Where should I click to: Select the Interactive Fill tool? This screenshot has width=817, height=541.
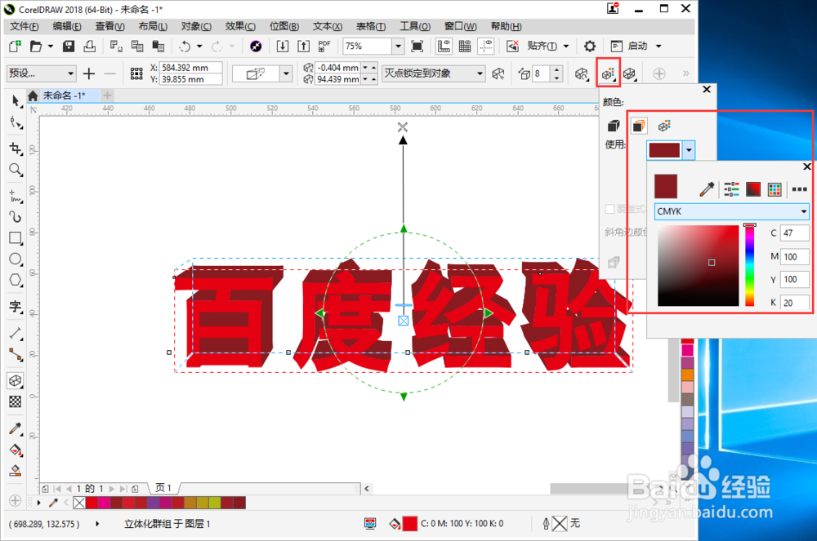16,450
